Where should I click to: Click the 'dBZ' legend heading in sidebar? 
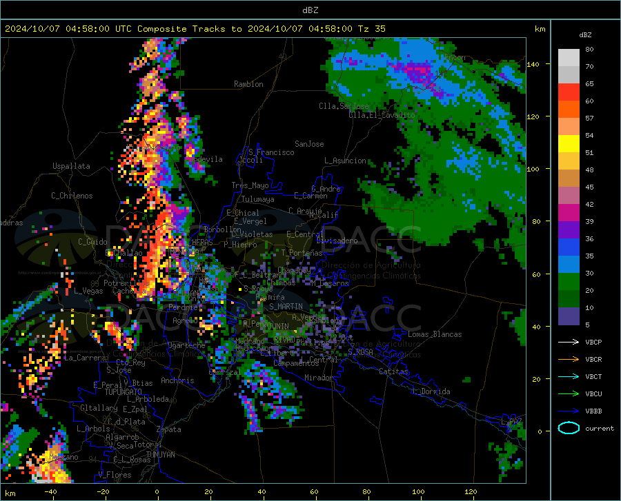[585, 34]
